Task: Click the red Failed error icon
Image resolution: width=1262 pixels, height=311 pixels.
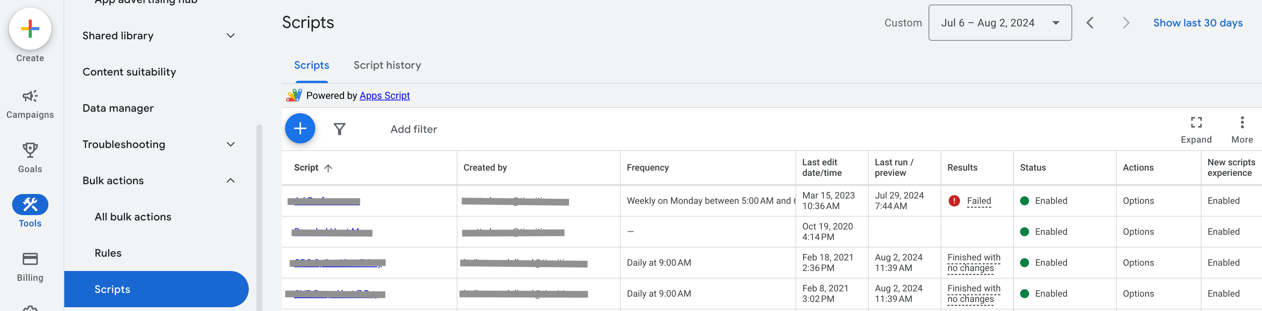Action: pyautogui.click(x=954, y=201)
